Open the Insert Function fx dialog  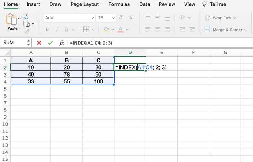pyautogui.click(x=61, y=43)
